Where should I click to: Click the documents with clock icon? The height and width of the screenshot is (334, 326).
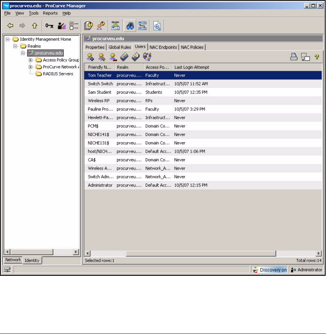(x=88, y=26)
